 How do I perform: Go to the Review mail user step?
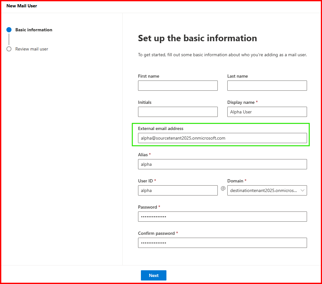(32, 49)
